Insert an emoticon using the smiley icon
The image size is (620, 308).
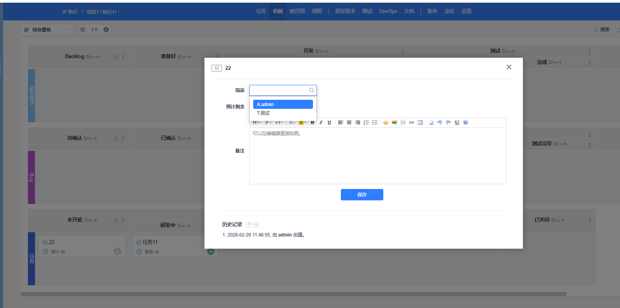[386, 123]
